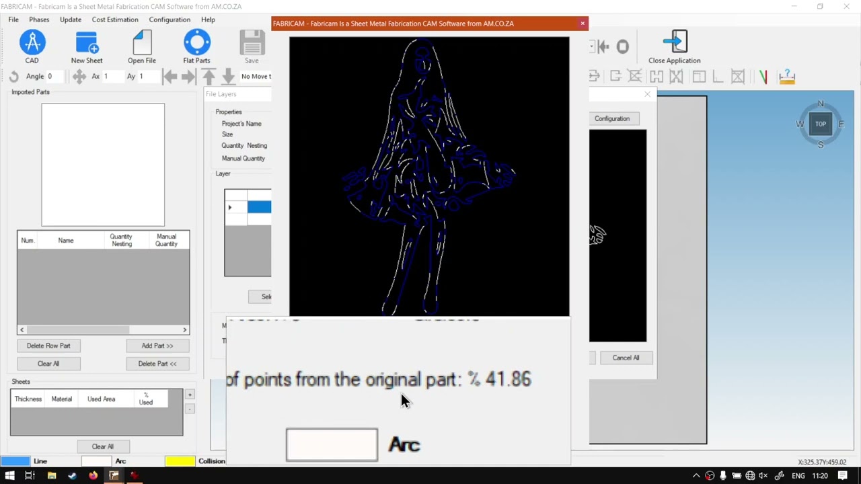Open the Help menu

coord(208,19)
